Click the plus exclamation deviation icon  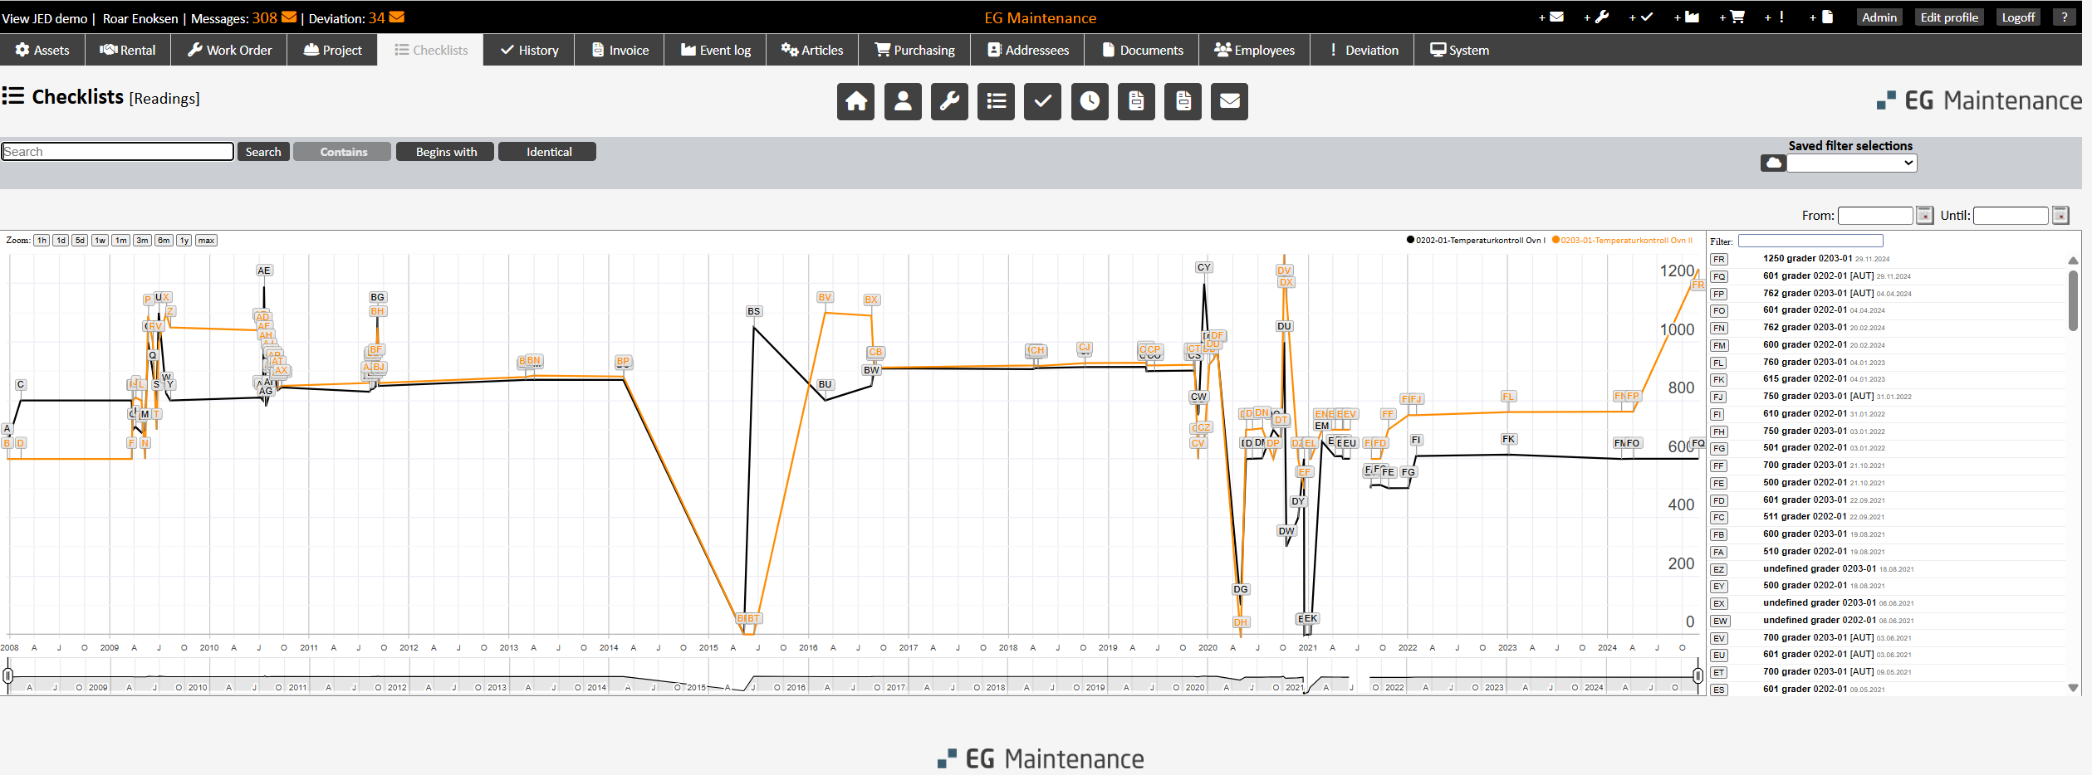pos(1775,17)
